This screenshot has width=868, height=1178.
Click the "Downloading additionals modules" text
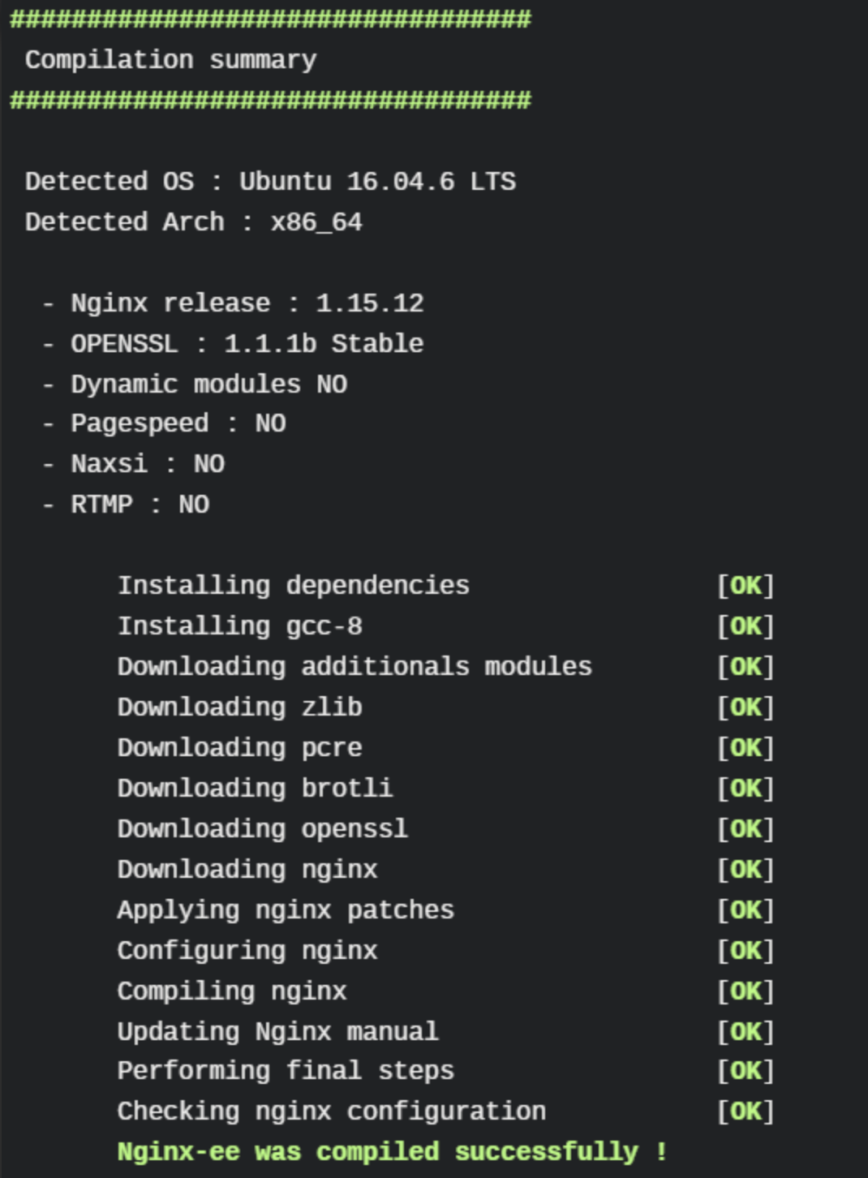(x=355, y=667)
